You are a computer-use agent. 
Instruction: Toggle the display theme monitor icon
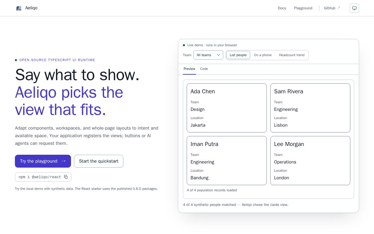click(x=354, y=8)
